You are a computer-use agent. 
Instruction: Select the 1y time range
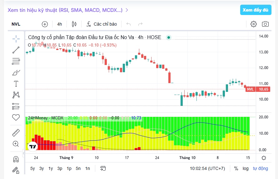51,168
